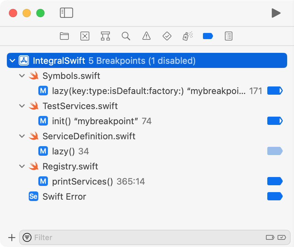Disable the printServices() breakpoint
294x247 pixels.
(275, 181)
